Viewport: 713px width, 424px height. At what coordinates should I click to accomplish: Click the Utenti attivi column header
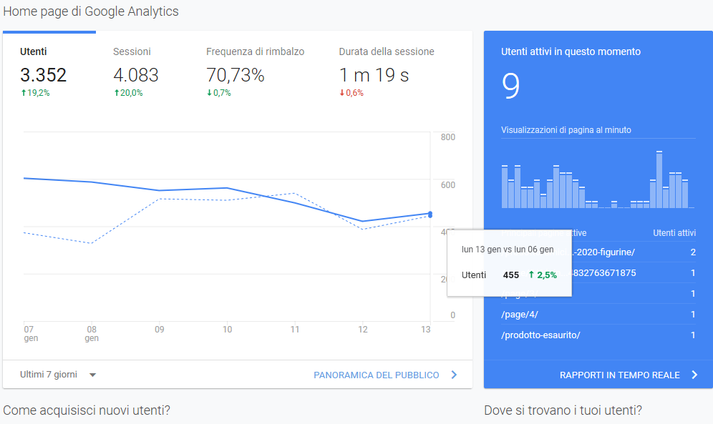click(674, 233)
